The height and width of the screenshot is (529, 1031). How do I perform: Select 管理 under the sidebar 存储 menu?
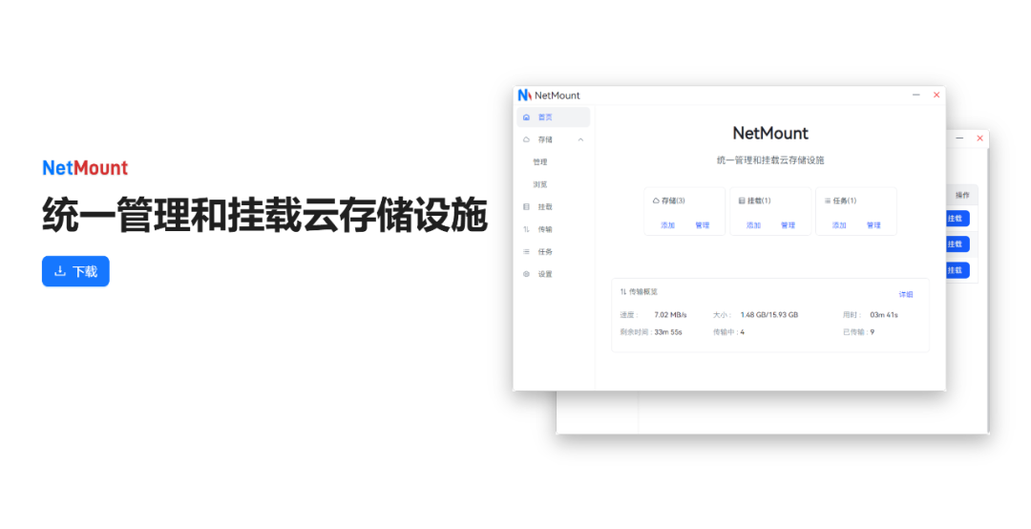click(x=539, y=162)
